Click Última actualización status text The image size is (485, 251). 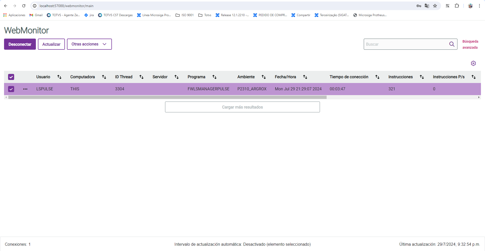click(x=440, y=244)
